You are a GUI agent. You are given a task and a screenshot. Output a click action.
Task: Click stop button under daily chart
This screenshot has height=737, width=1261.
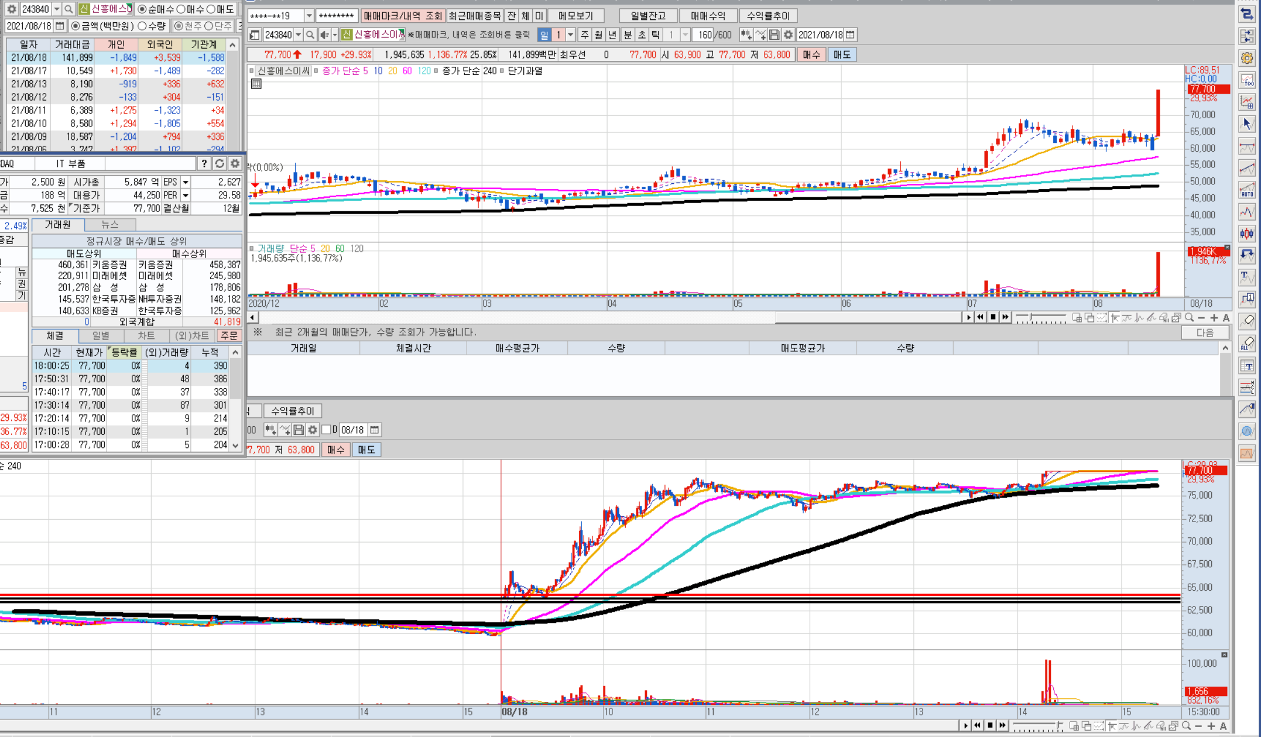pyautogui.click(x=993, y=317)
